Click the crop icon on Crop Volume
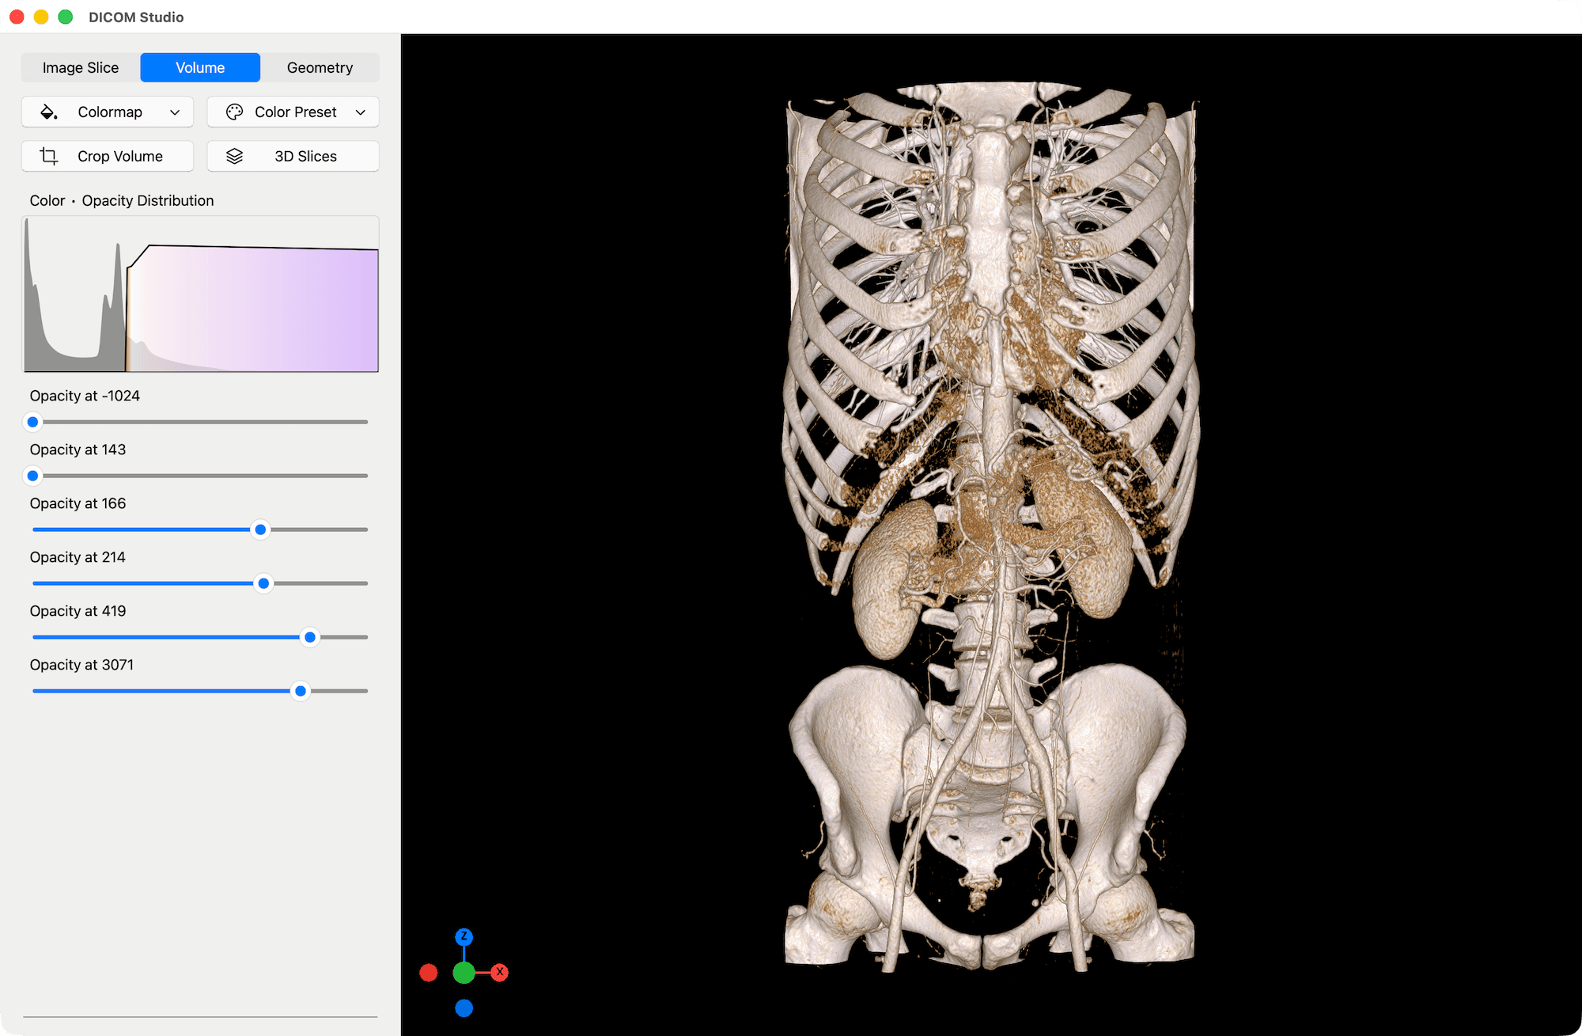Image resolution: width=1582 pixels, height=1036 pixels. tap(48, 156)
